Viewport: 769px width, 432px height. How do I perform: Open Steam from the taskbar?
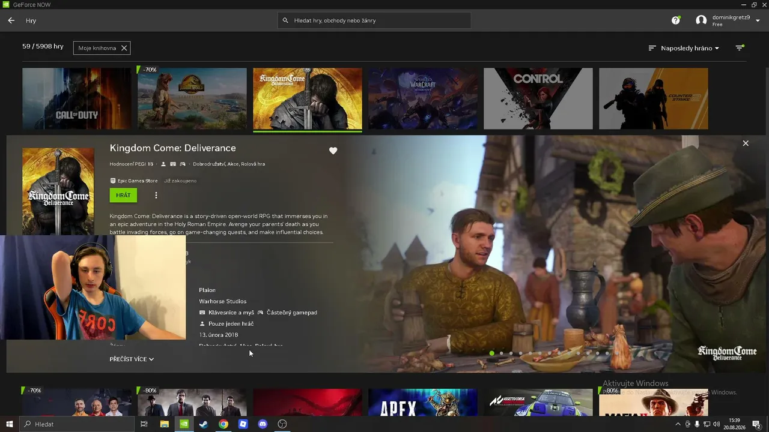(204, 424)
